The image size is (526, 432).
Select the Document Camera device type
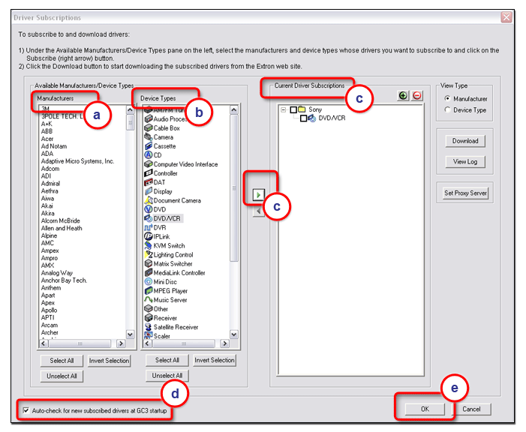point(176,200)
